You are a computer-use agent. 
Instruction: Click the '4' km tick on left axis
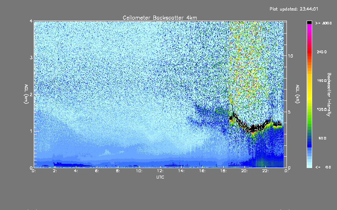pyautogui.click(x=31, y=21)
